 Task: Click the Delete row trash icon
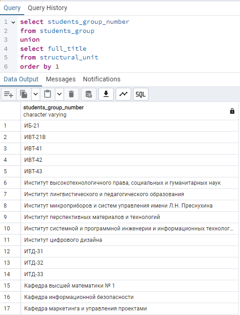(71, 94)
